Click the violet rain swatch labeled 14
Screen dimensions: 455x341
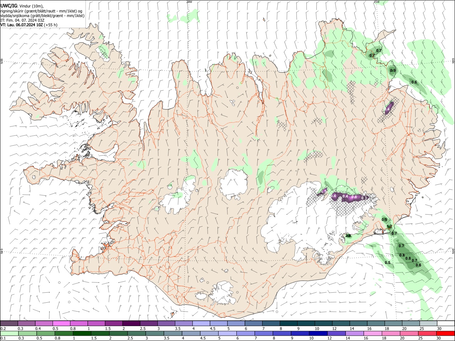(x=354, y=334)
